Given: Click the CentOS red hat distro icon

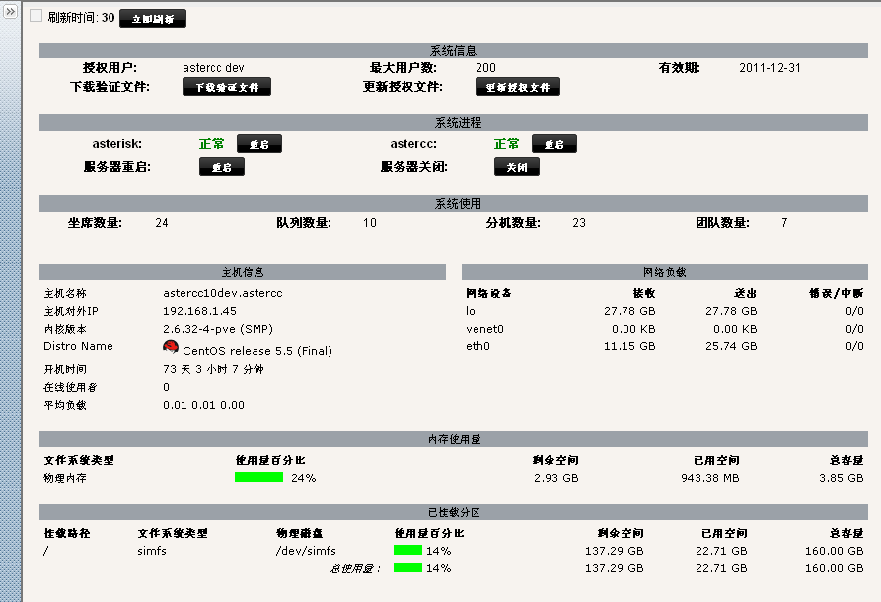Looking at the screenshot, I should [x=171, y=347].
